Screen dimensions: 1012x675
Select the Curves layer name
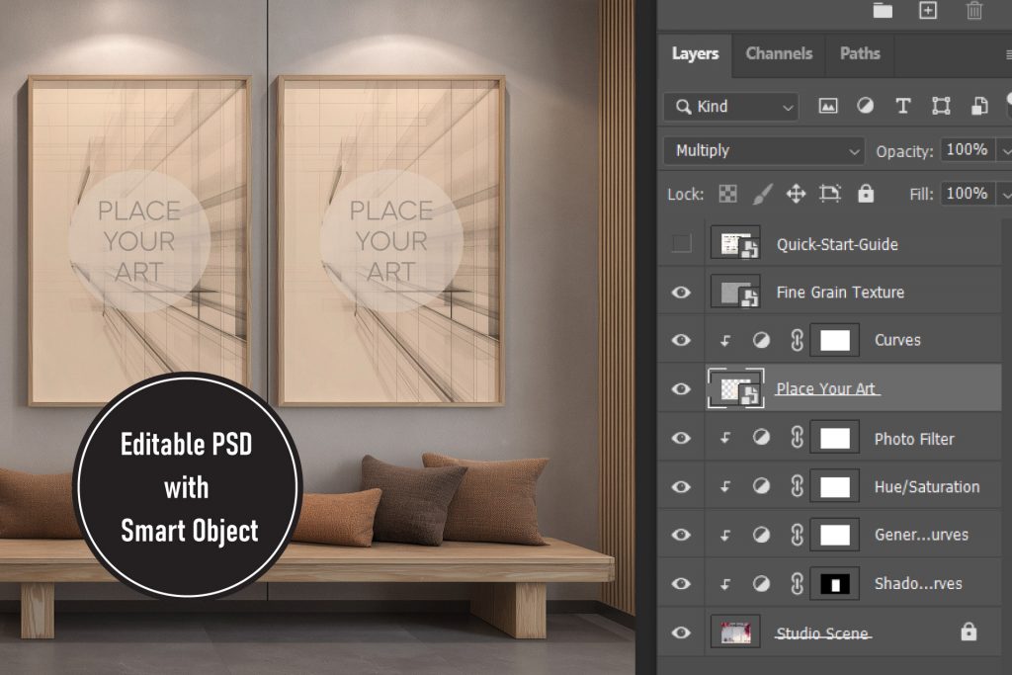point(897,340)
